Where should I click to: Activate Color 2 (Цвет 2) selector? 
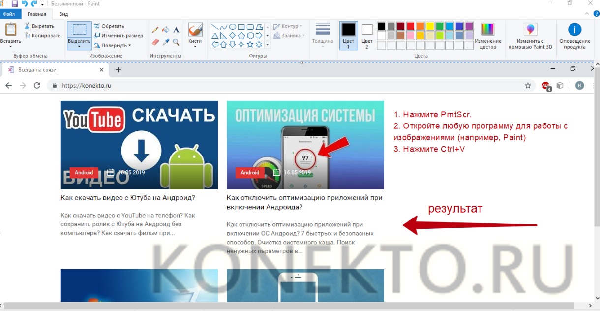coord(367,35)
